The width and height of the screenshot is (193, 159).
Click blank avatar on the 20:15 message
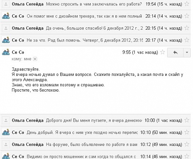(x=6, y=28)
